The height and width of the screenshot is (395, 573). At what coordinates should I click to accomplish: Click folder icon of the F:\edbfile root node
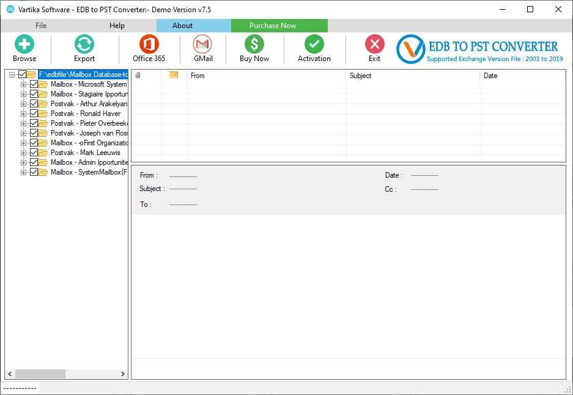[x=31, y=74]
